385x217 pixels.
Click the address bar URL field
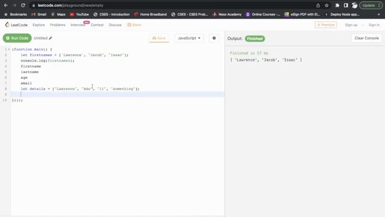pos(172,5)
